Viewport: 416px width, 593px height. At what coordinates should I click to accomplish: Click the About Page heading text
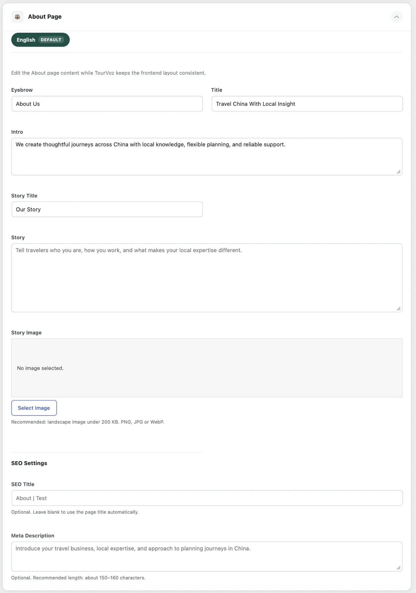tap(45, 17)
